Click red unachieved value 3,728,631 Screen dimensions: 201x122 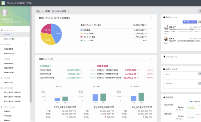pos(131,74)
